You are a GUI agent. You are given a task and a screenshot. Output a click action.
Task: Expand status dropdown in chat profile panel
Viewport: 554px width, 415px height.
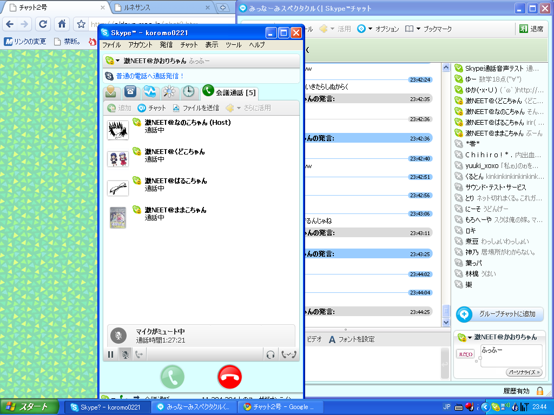(x=470, y=338)
